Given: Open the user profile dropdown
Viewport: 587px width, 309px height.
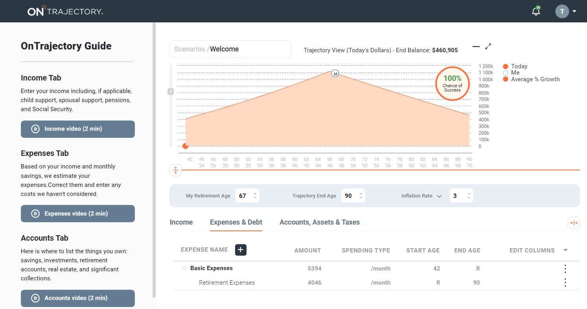Looking at the screenshot, I should pos(566,11).
